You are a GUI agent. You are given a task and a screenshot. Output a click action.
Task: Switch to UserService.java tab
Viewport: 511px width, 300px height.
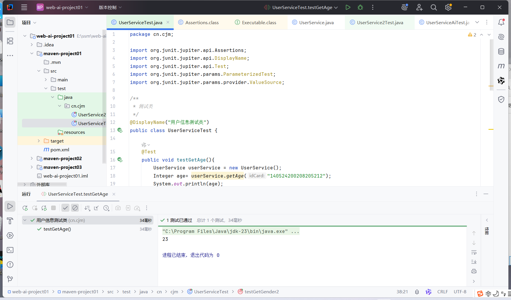coord(316,22)
